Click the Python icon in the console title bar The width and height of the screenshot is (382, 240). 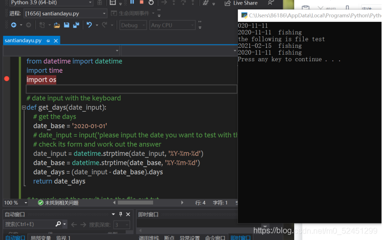[x=244, y=15]
